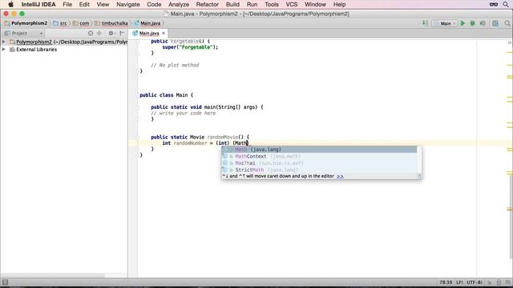Image resolution: width=513 pixels, height=288 pixels.
Task: Open the Build menu
Action: click(232, 4)
